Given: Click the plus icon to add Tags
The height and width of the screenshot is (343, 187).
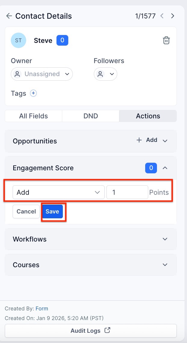Looking at the screenshot, I should 33,93.
